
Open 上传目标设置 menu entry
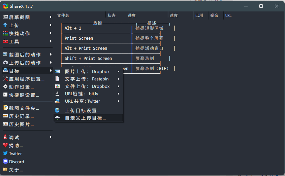88,110
